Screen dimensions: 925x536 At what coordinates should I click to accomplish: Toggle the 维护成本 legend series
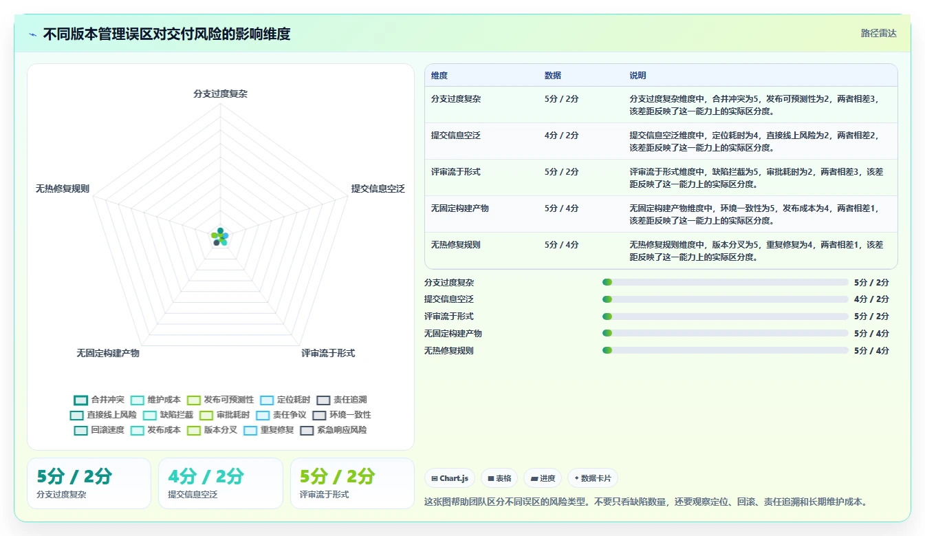point(155,400)
